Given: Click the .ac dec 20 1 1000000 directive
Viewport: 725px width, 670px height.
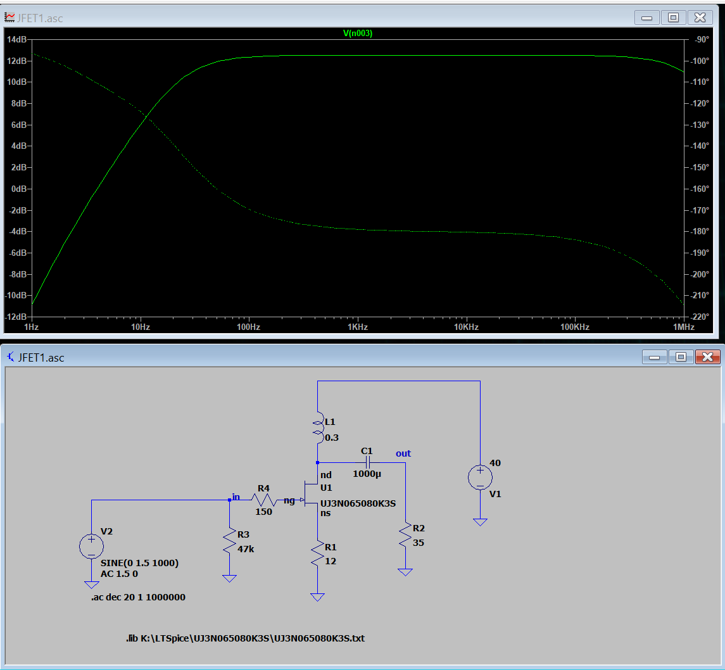Looking at the screenshot, I should pyautogui.click(x=138, y=597).
